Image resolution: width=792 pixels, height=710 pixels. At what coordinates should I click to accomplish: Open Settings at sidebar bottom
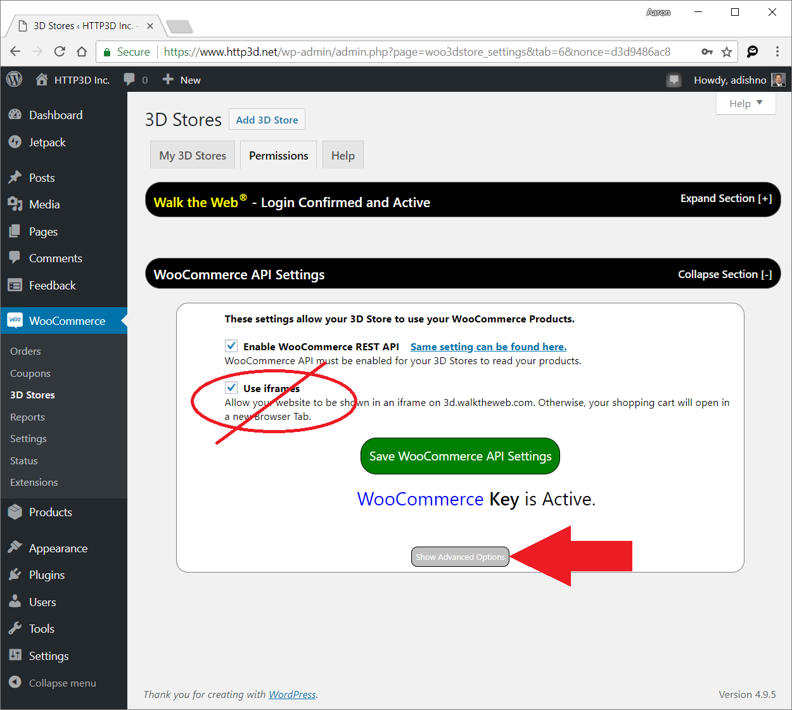pyautogui.click(x=63, y=656)
